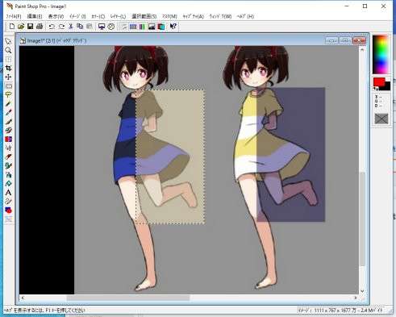The image size is (396, 317).
Task: Click the black background color swatch
Action: (x=387, y=86)
